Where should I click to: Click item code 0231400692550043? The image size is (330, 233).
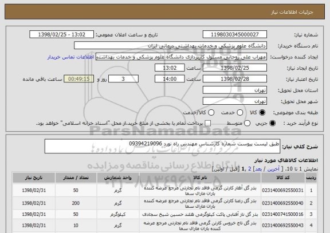click(282, 226)
